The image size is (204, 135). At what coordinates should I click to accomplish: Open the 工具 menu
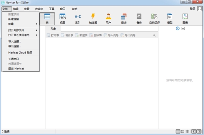click(x=52, y=9)
